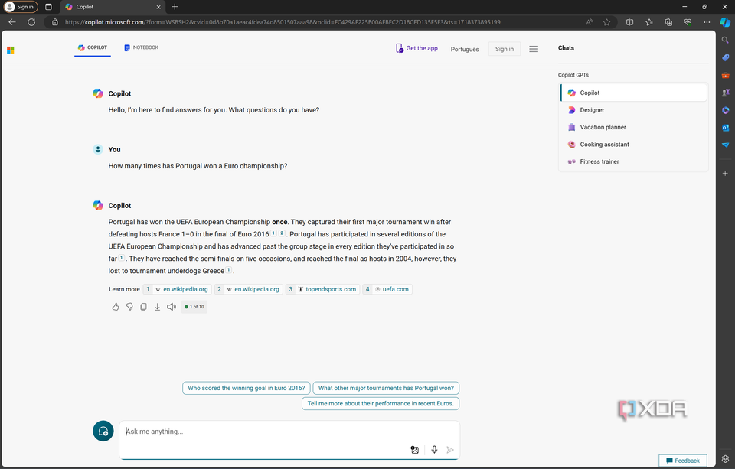Open uefa.com source link
Screen dimensions: 735x469
click(387, 289)
